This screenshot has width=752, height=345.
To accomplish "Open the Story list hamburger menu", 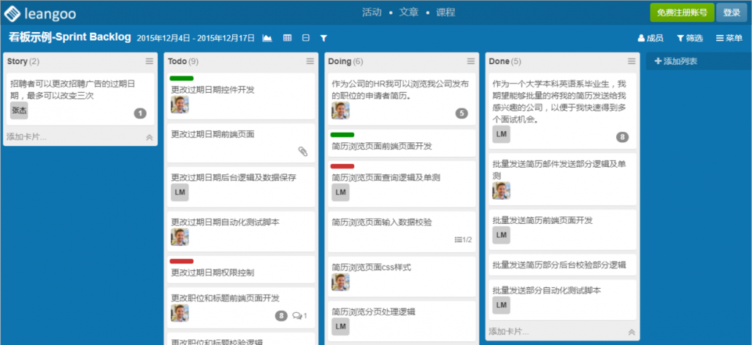I will coord(150,61).
